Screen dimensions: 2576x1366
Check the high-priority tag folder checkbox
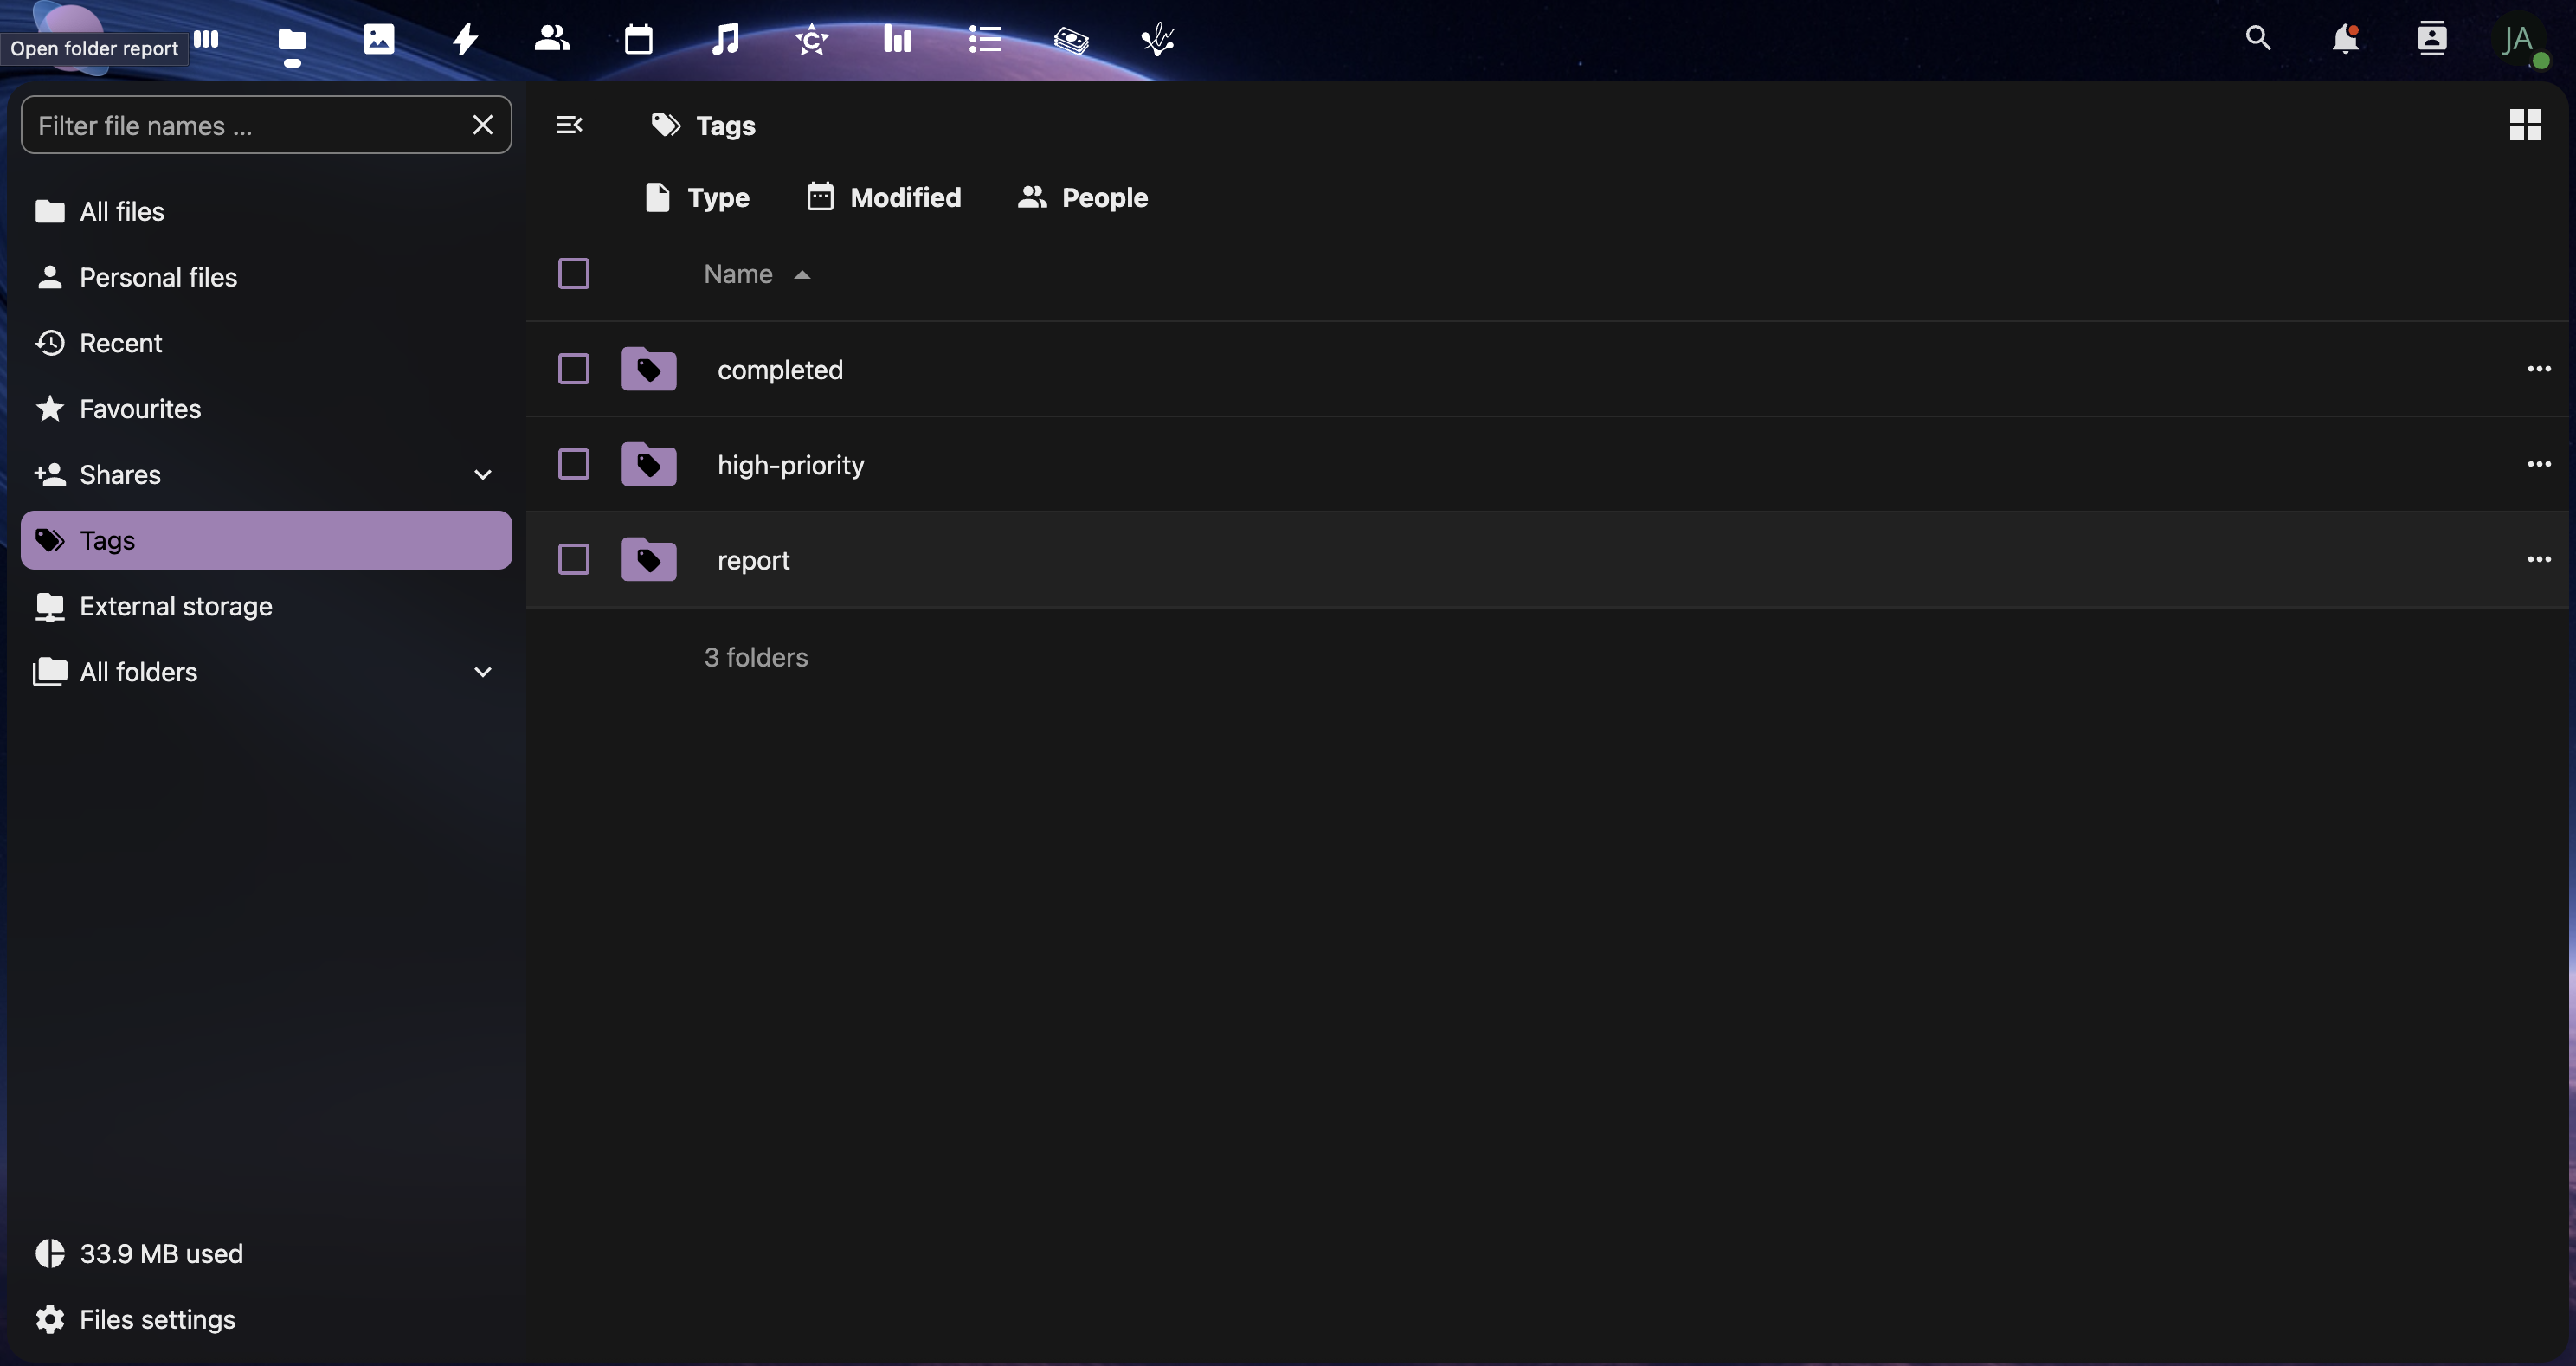point(573,464)
